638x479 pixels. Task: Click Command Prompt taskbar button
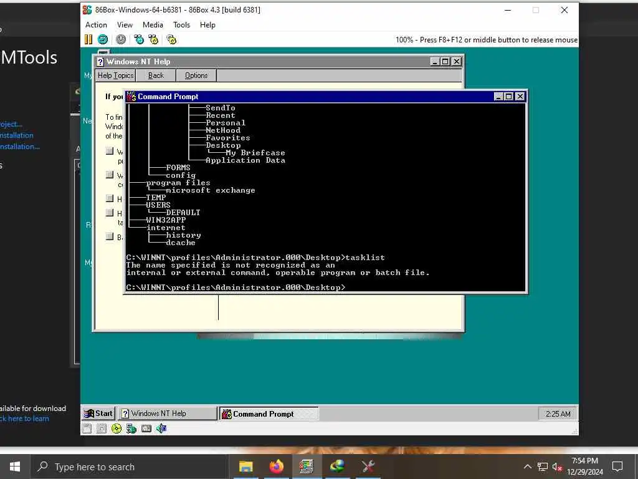point(269,414)
